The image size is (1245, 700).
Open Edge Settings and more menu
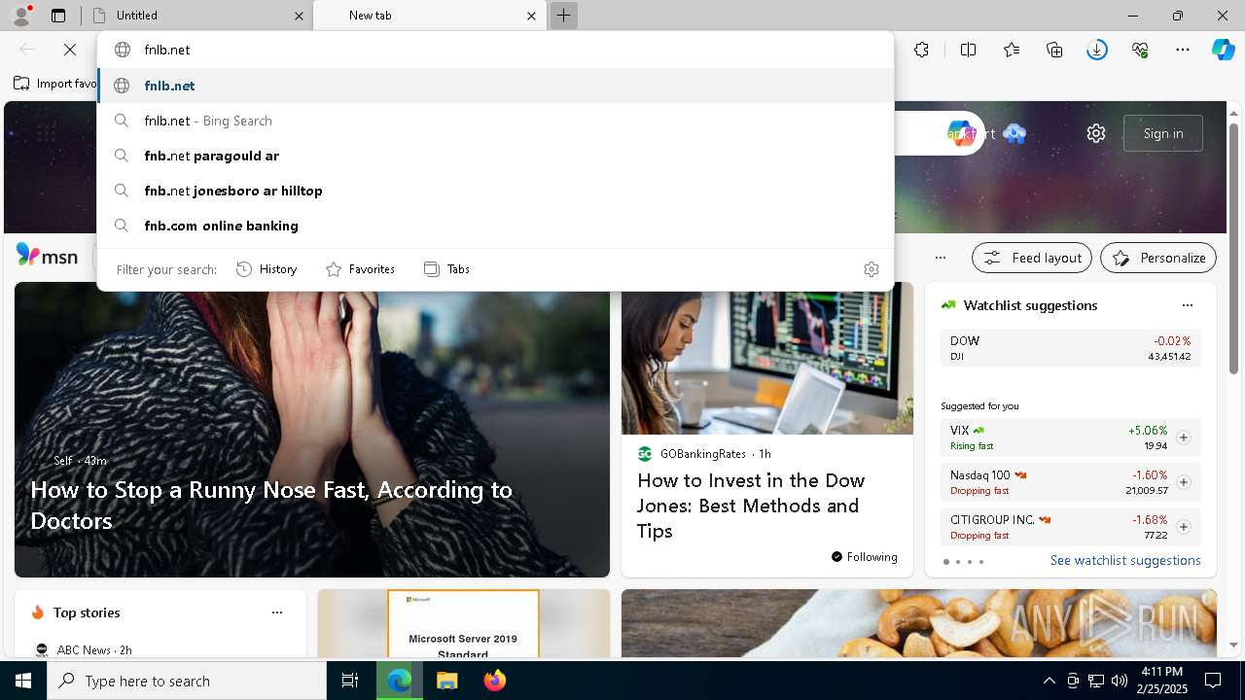1183,50
